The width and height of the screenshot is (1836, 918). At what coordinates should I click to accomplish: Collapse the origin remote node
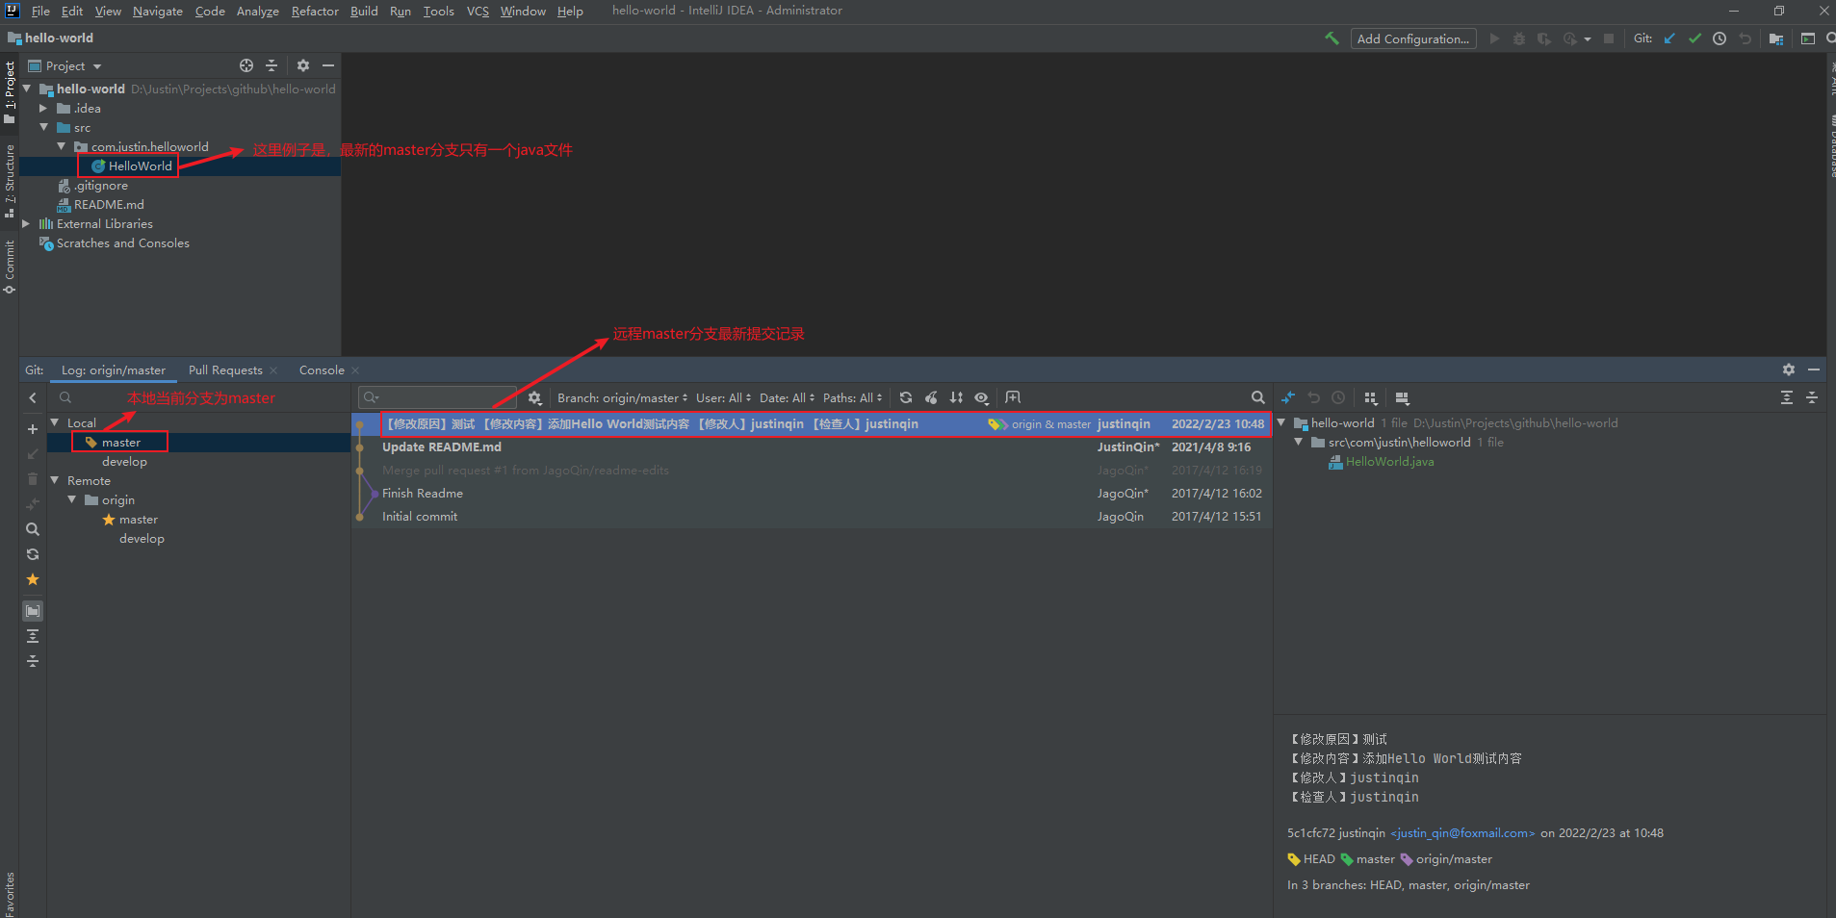pos(72,499)
